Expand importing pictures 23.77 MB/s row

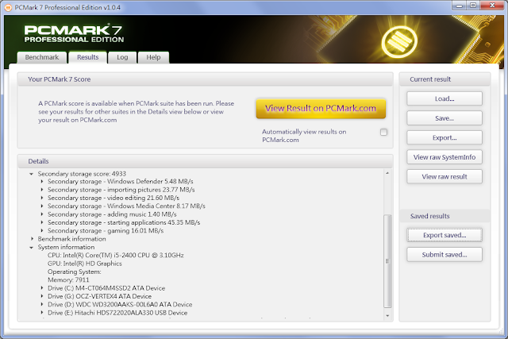[42, 190]
